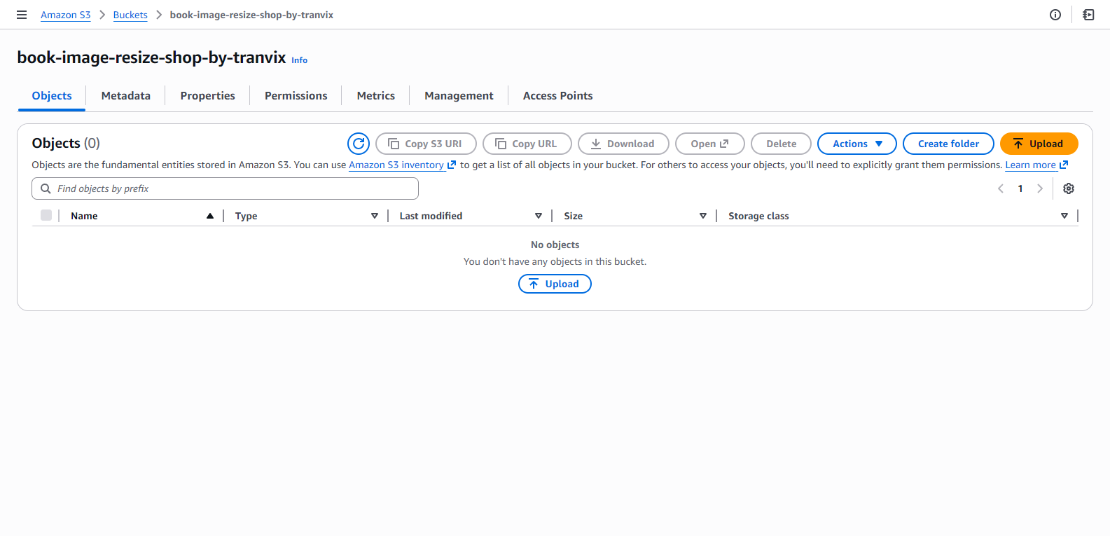
Task: Switch to the Metrics tab
Action: 376,96
